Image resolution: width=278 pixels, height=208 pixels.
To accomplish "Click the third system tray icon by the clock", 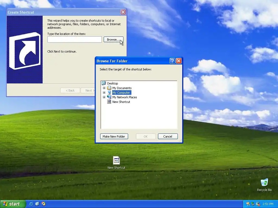I will click(x=258, y=204).
